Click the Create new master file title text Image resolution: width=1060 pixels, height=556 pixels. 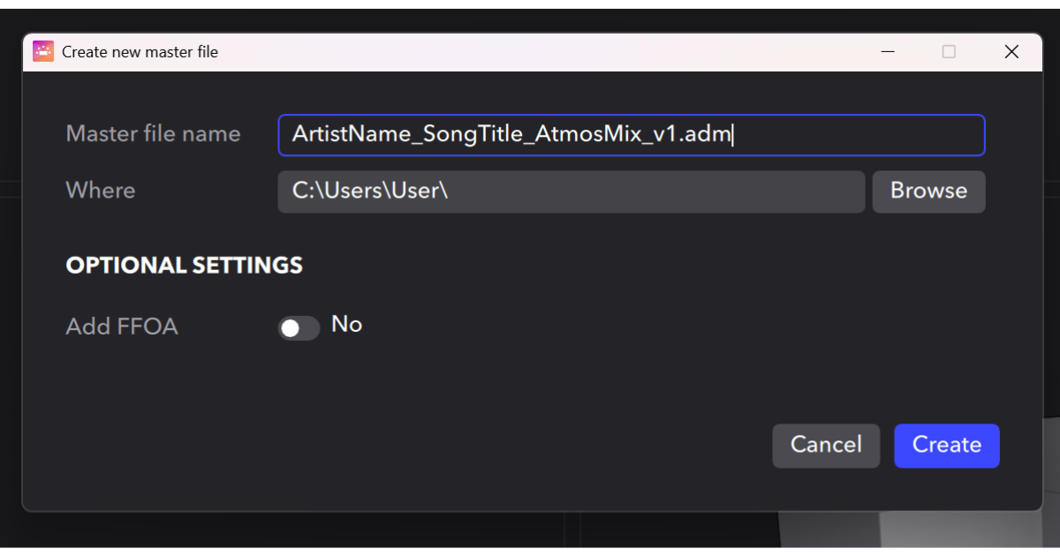coord(139,51)
